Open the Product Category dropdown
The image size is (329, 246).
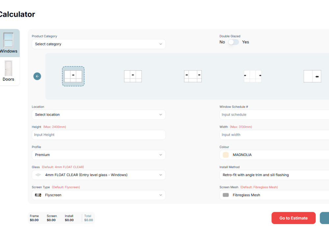coord(99,44)
